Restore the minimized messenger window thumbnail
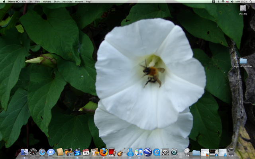This screenshot has width=255, height=159. pyautogui.click(x=222, y=152)
